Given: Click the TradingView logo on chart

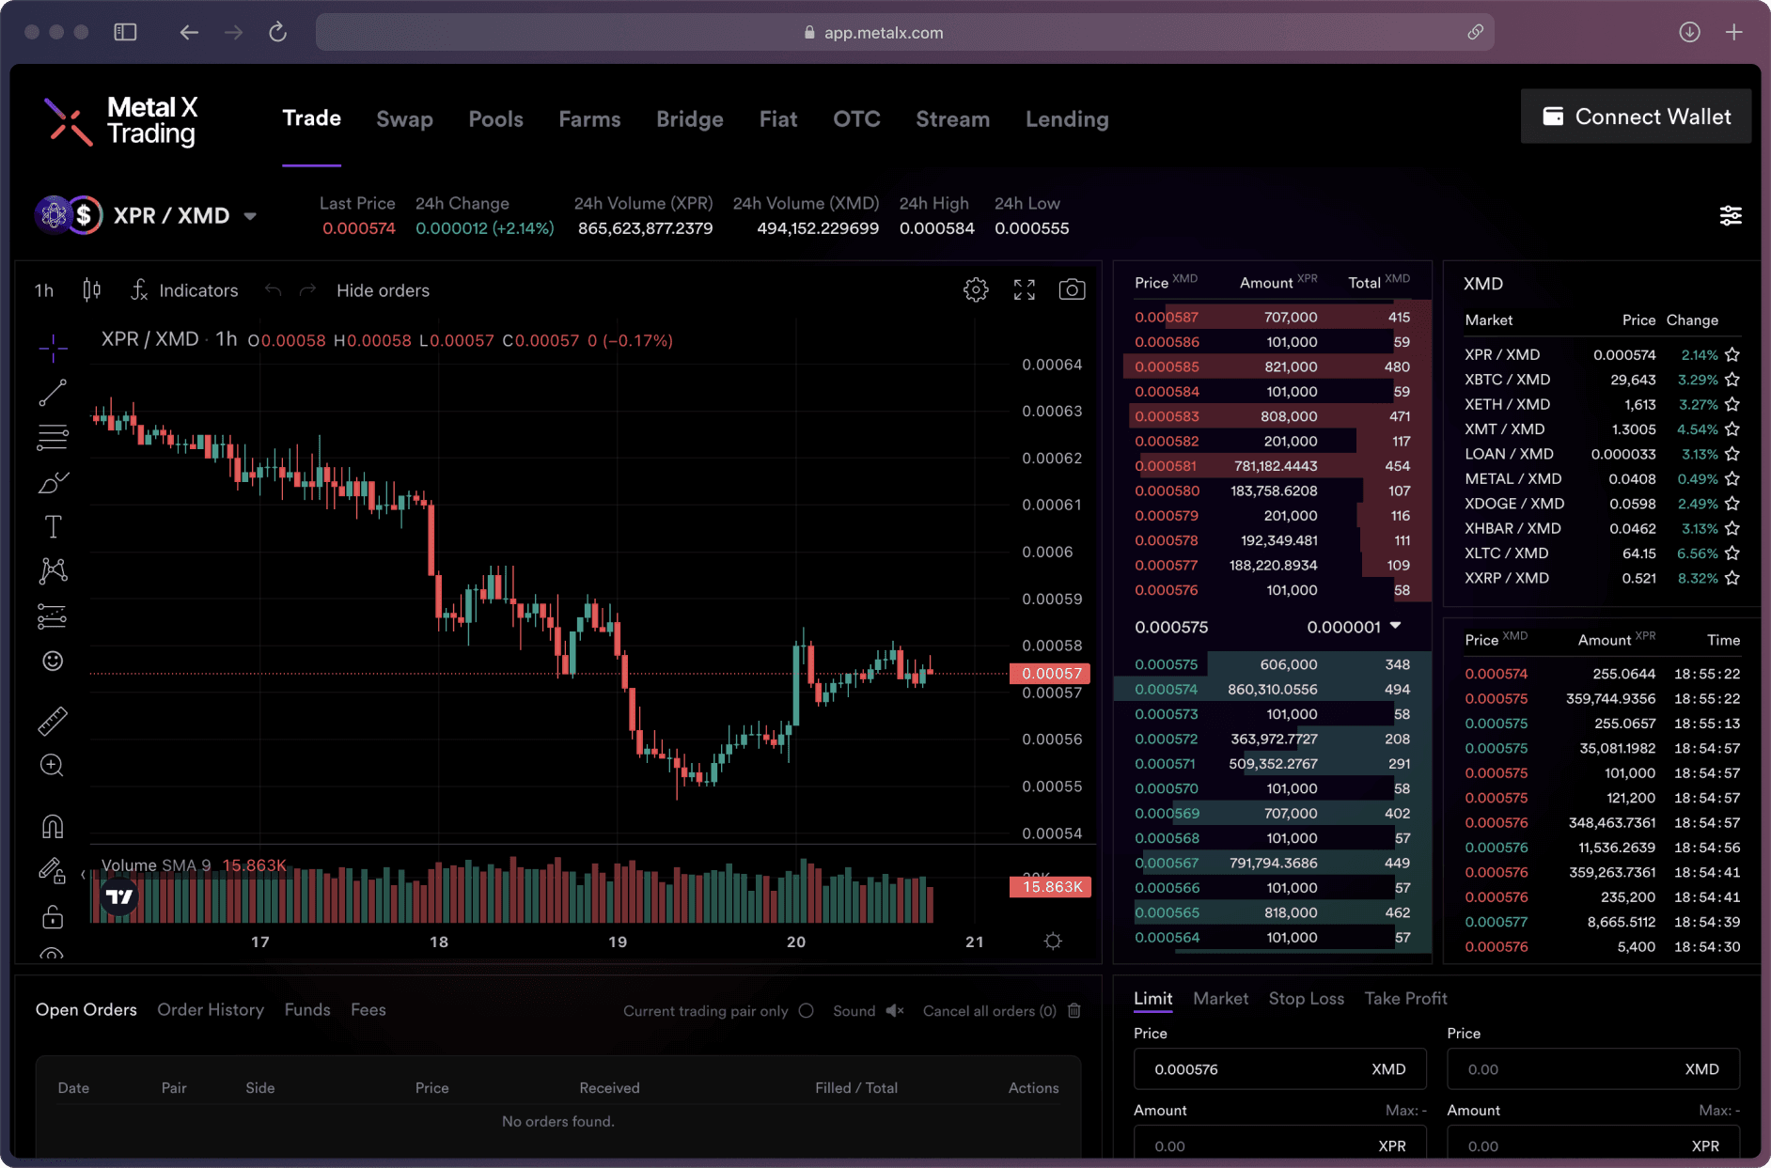Looking at the screenshot, I should 119,896.
